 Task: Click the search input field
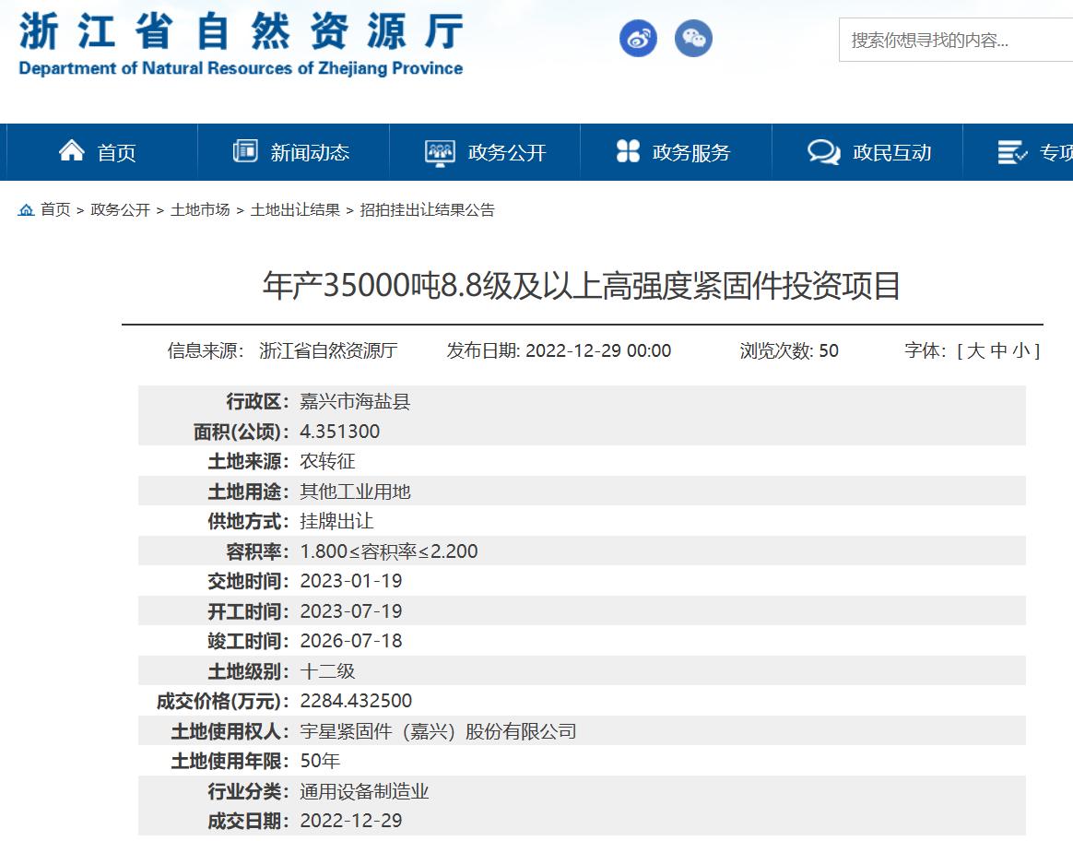tap(954, 41)
